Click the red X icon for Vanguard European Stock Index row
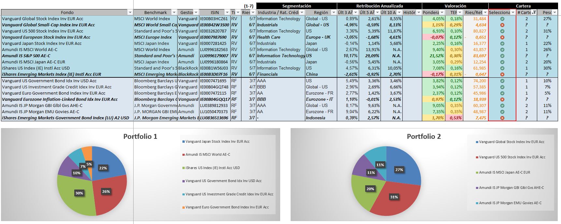The image size is (561, 224). [x=502, y=37]
